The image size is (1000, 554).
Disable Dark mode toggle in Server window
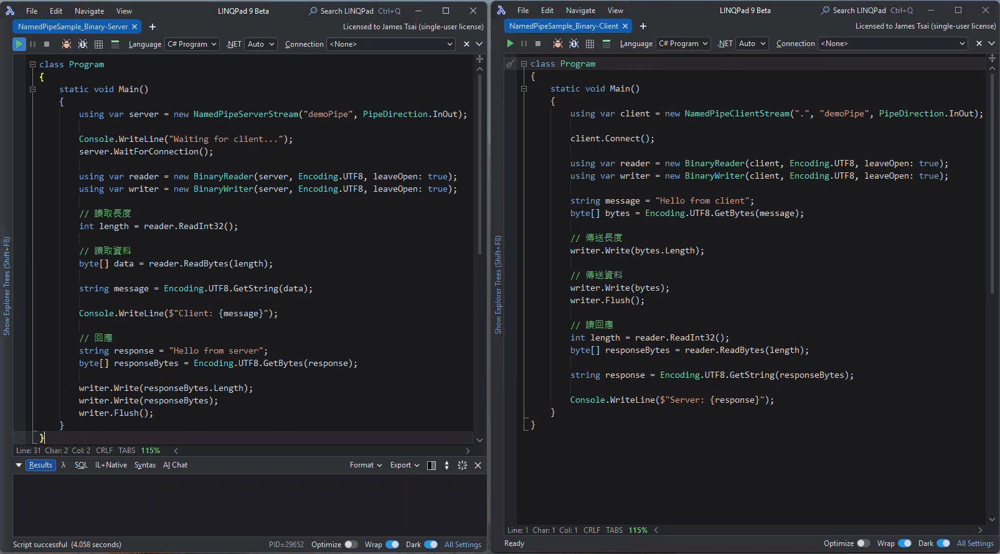431,545
